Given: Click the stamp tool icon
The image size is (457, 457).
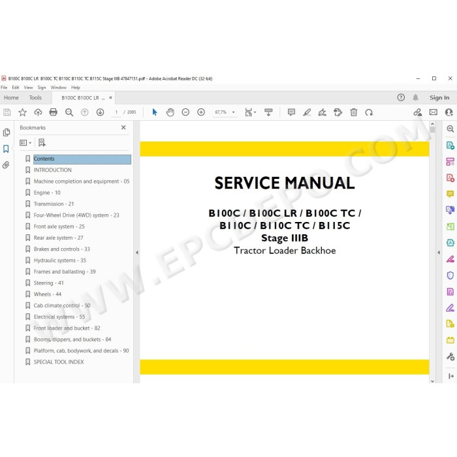Looking at the screenshot, I should point(338,112).
